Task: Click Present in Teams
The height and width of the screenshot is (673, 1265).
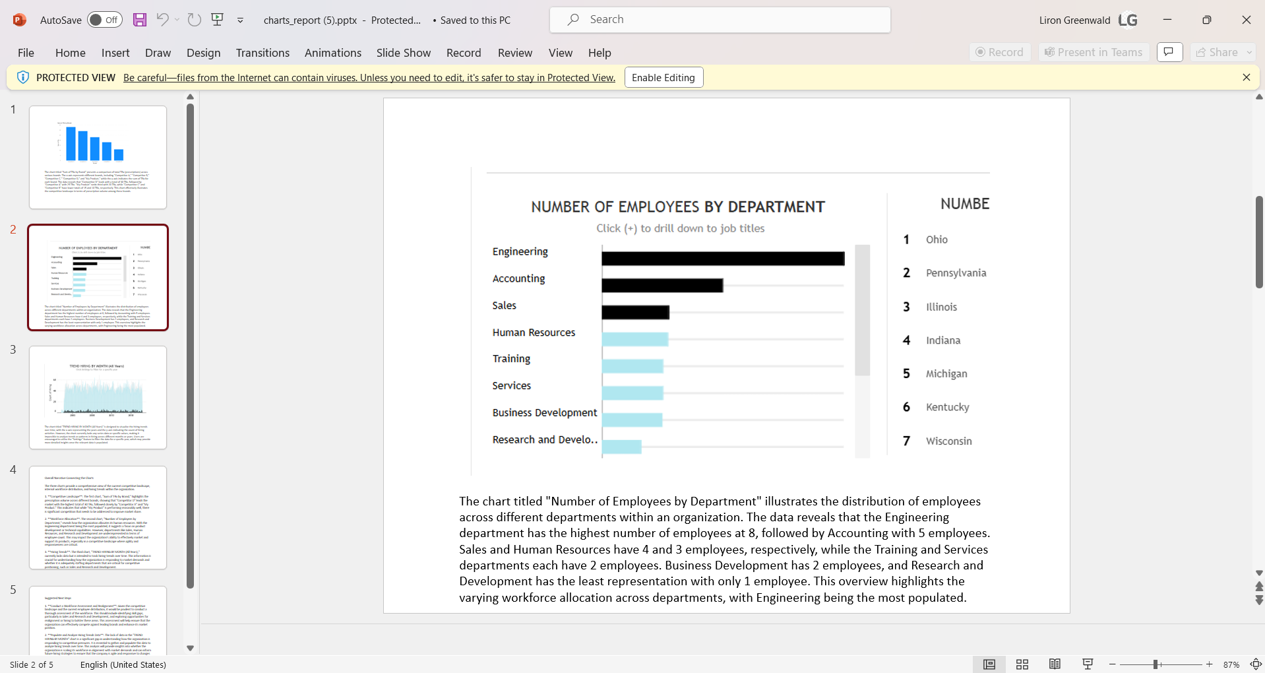Action: pyautogui.click(x=1093, y=52)
